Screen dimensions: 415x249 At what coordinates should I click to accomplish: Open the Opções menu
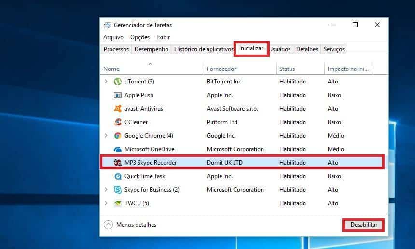(x=140, y=37)
